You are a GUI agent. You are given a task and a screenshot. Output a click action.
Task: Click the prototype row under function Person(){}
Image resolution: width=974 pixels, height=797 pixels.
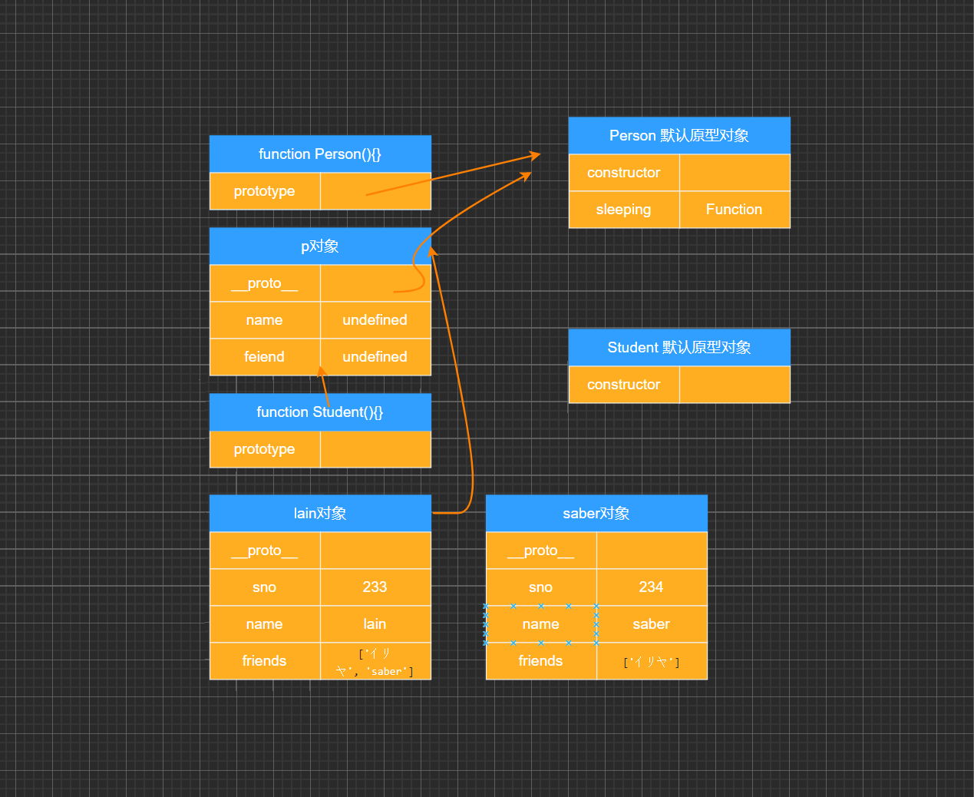coord(265,190)
